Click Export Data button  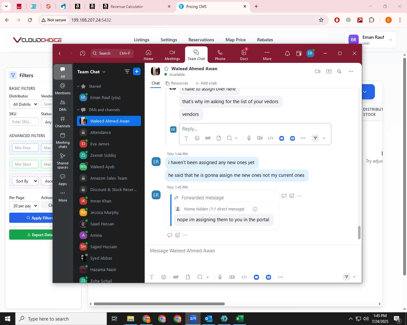click(x=31, y=235)
